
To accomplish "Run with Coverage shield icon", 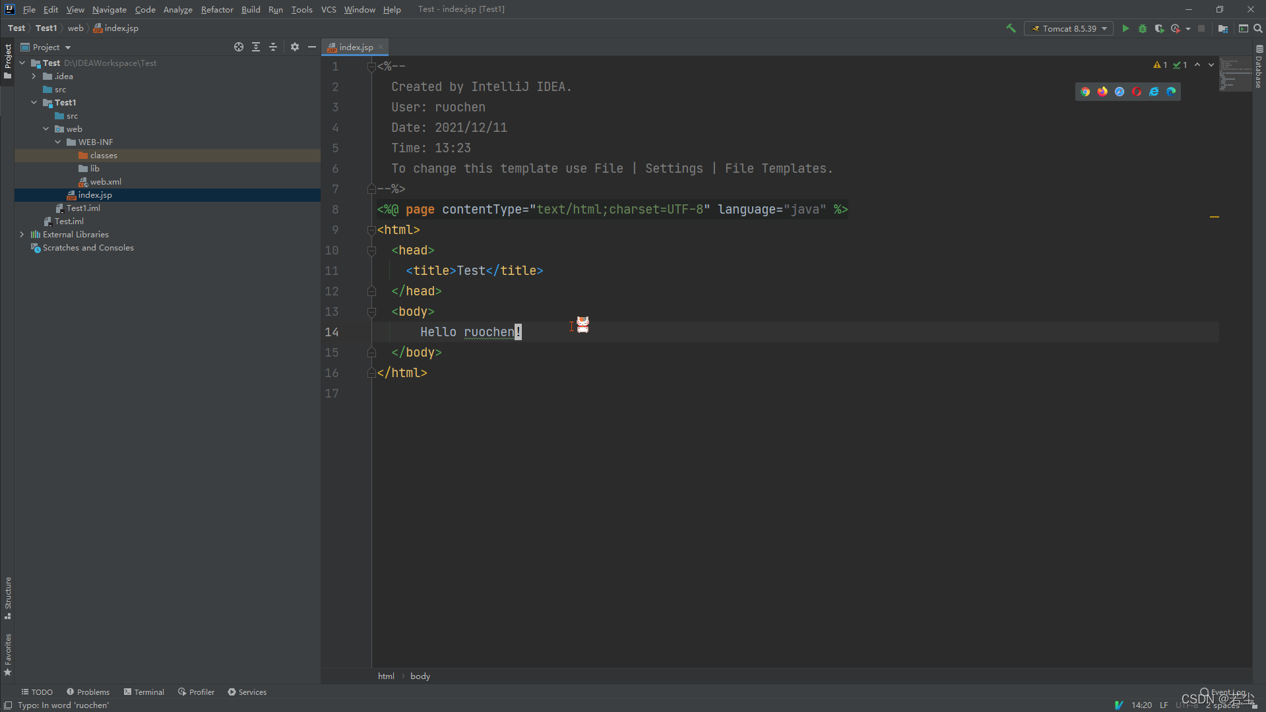I will coord(1159,28).
